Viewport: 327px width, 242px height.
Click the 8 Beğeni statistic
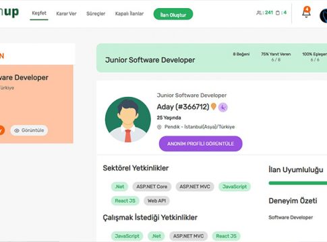(x=241, y=54)
